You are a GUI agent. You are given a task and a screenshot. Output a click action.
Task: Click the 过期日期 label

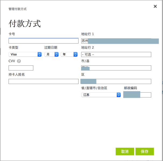[x=51, y=48]
